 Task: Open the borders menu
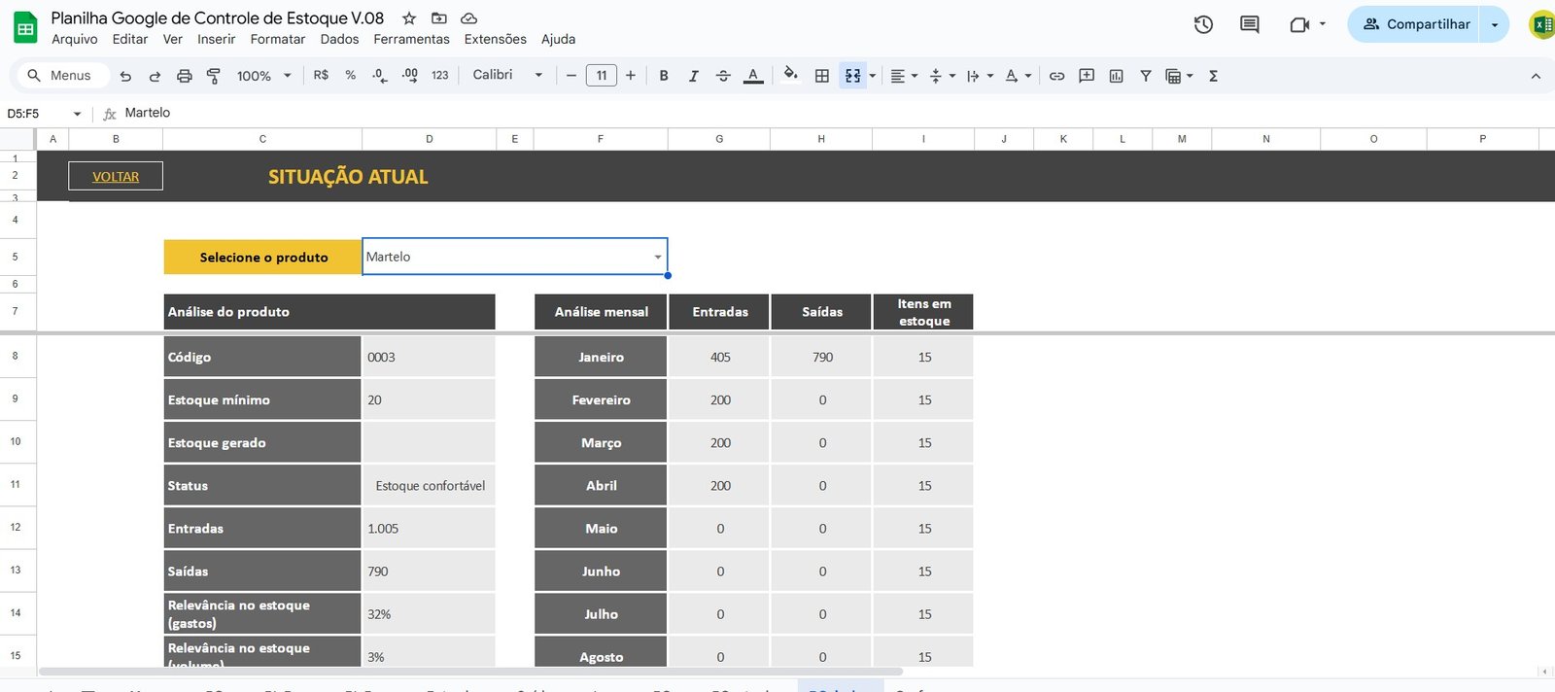822,76
